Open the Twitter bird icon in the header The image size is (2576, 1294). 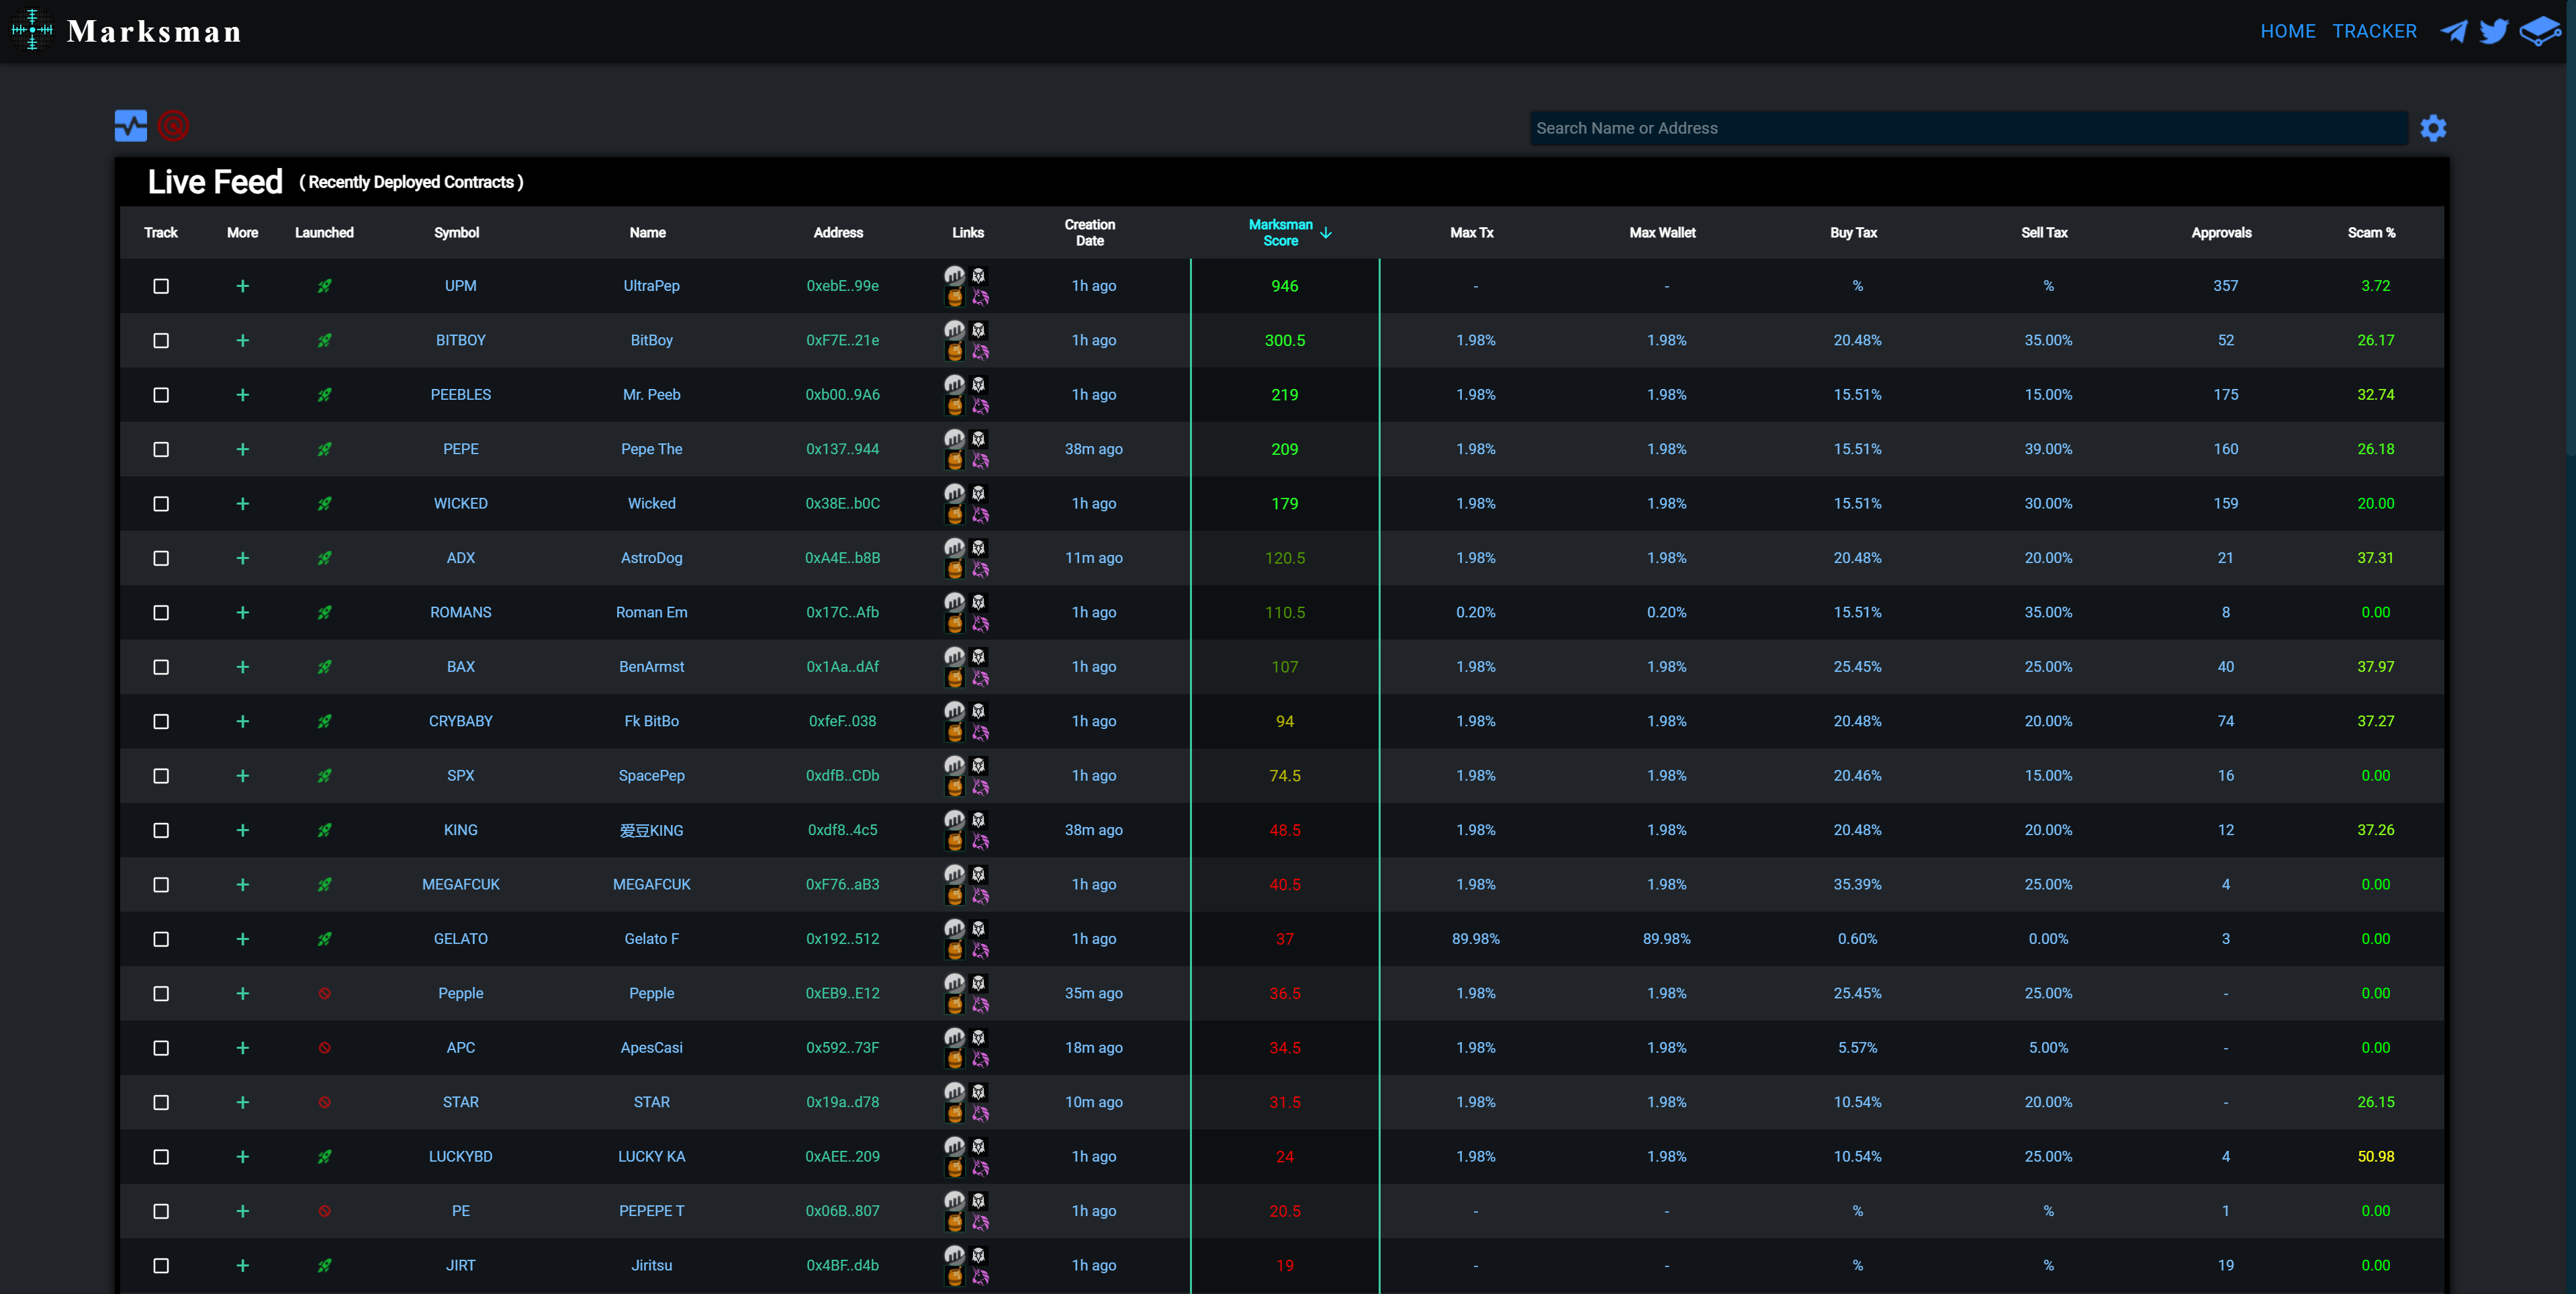click(x=2494, y=31)
